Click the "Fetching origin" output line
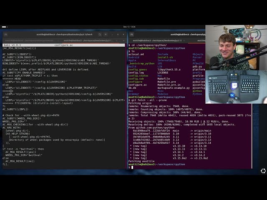The width and height of the screenshot is (267, 200). [x=140, y=103]
